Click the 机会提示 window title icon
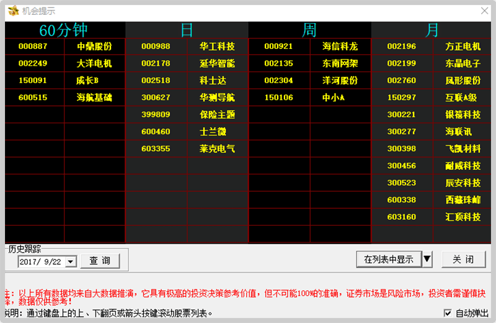 (13, 11)
